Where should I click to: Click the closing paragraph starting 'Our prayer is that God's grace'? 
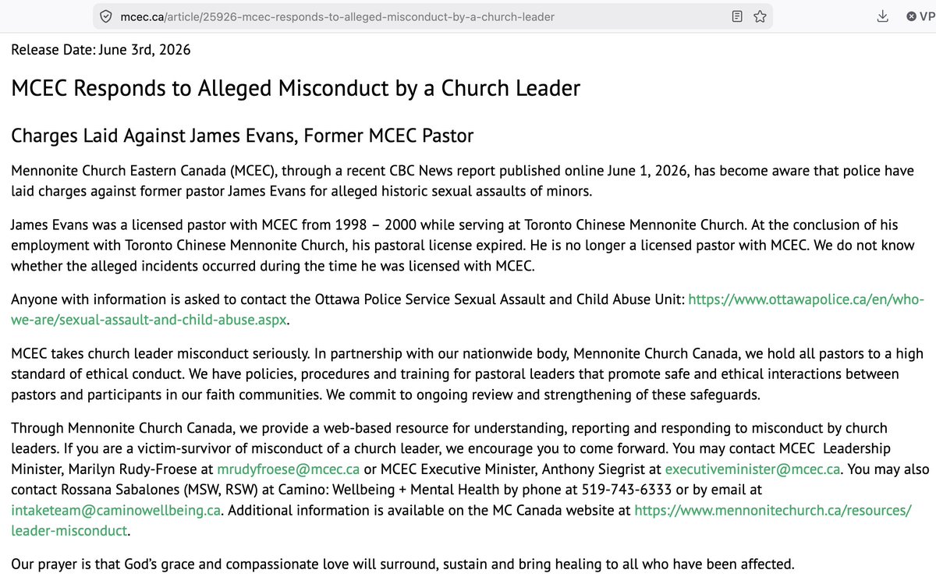(402, 564)
